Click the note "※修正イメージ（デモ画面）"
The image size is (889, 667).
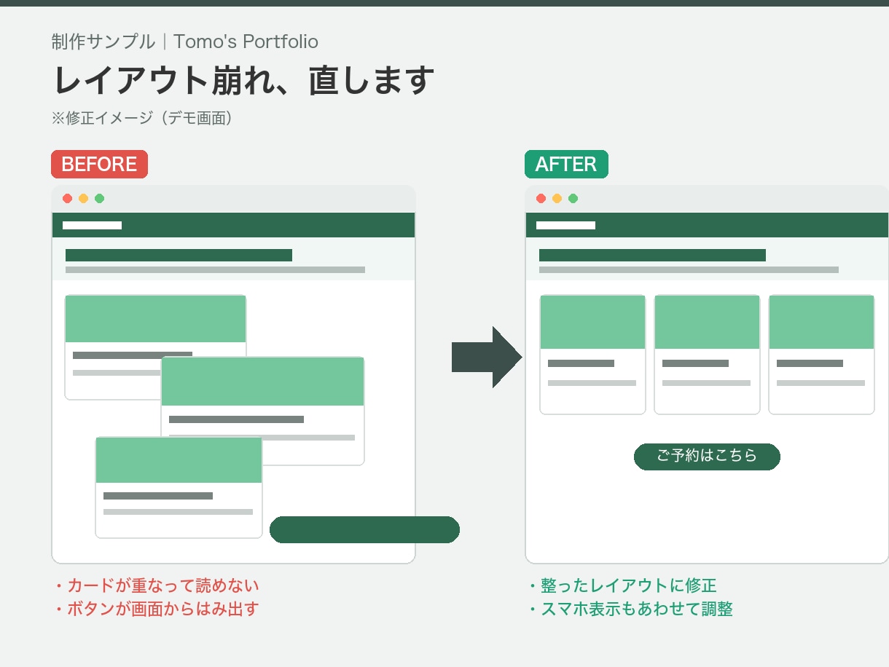point(142,118)
